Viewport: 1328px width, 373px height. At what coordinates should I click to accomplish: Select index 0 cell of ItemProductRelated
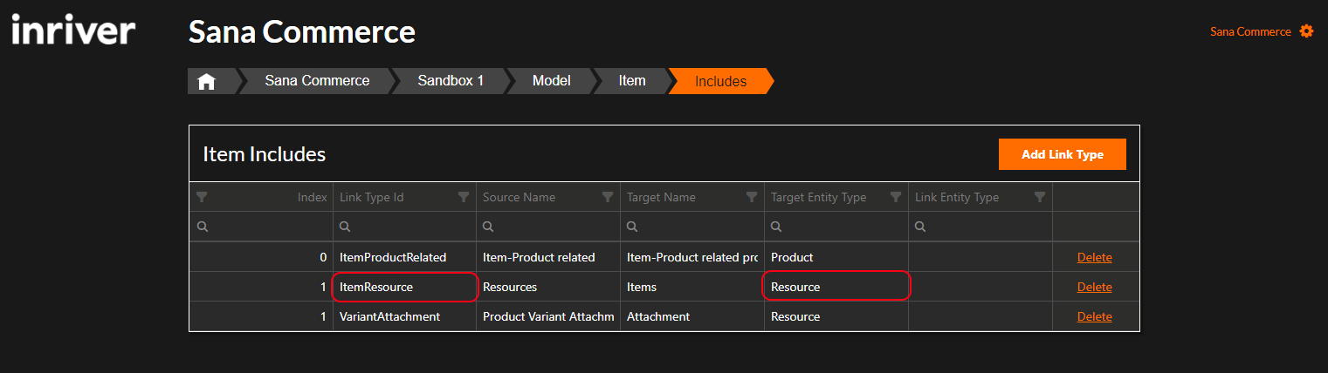tap(261, 257)
